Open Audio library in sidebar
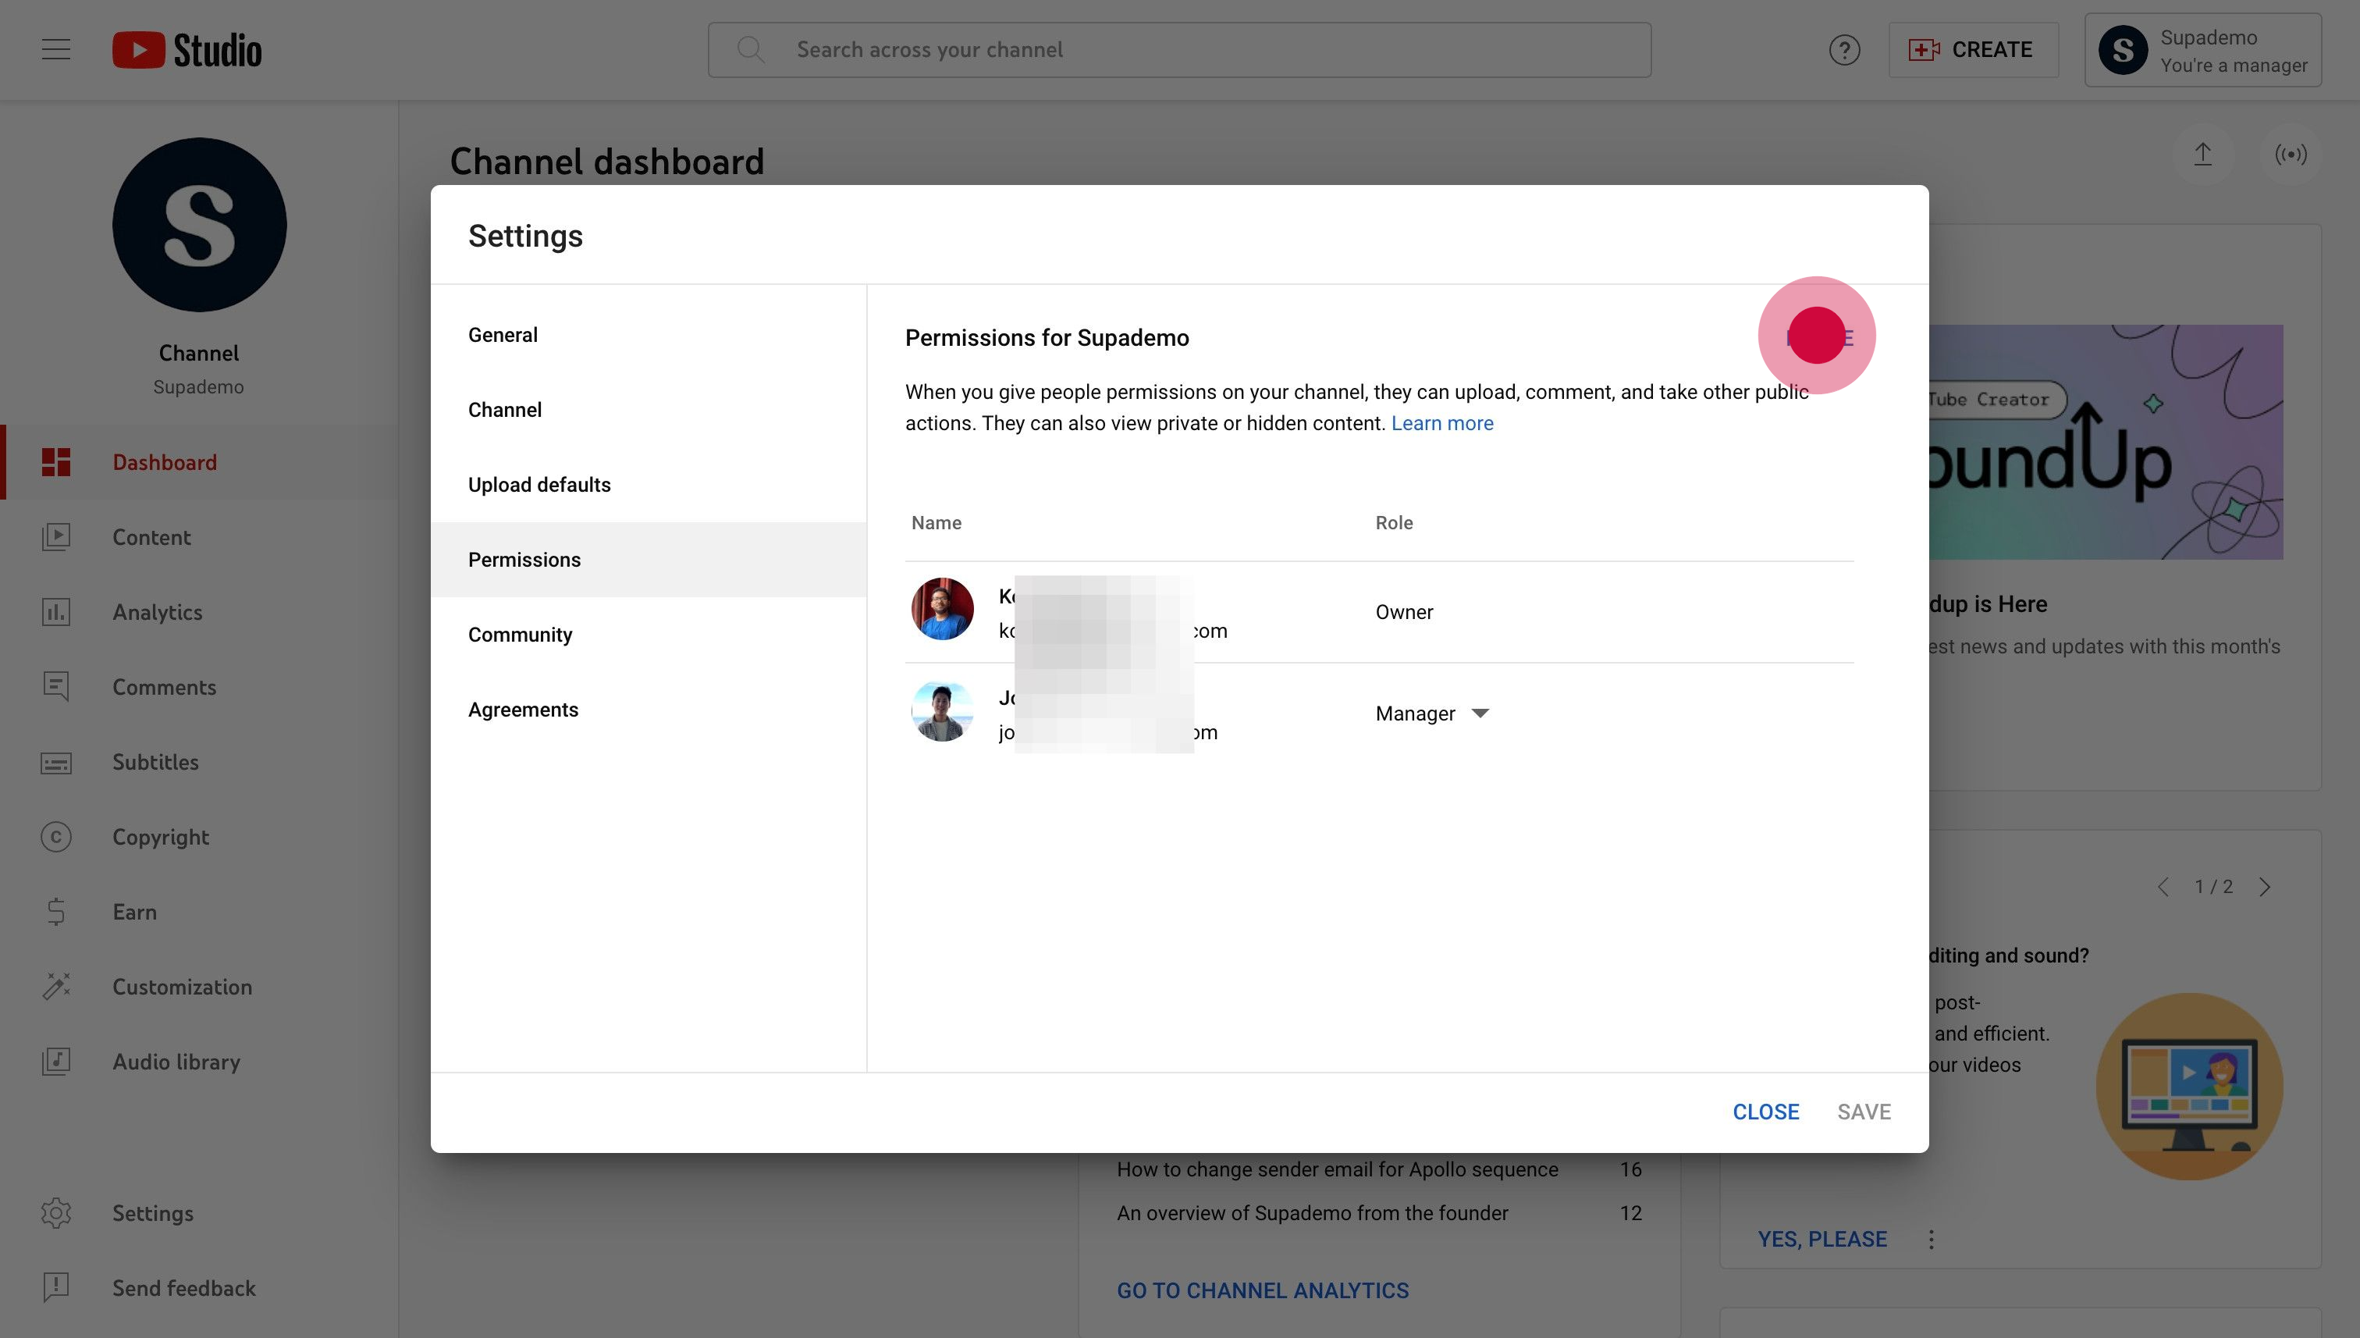The height and width of the screenshot is (1338, 2360). coord(199,1062)
